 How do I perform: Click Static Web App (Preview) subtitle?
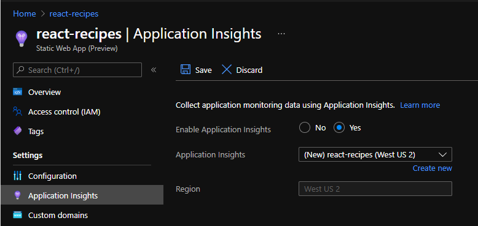point(77,48)
